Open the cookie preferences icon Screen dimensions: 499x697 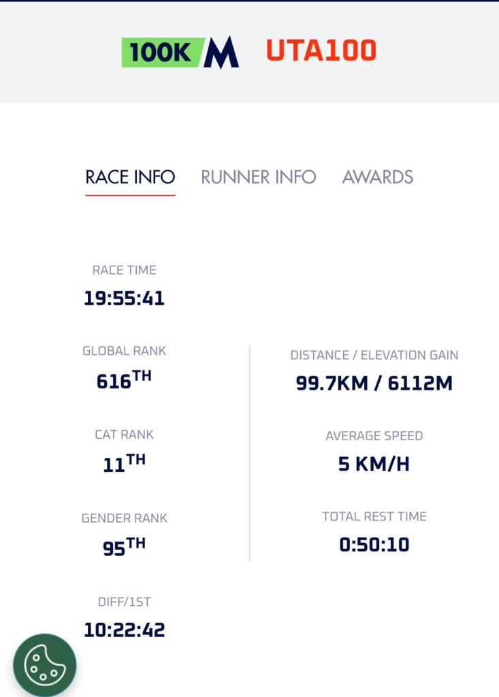tap(45, 666)
